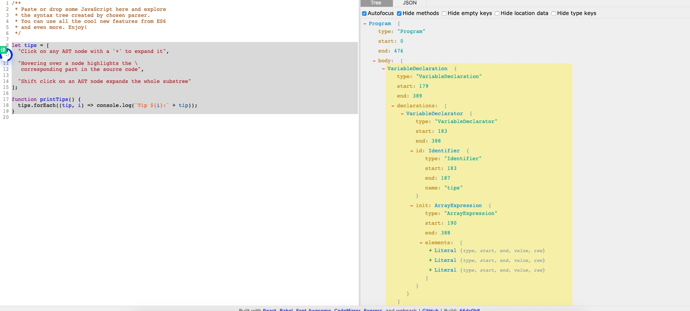Switch to the JSON tab
The height and width of the screenshot is (311, 690).
click(x=409, y=3)
